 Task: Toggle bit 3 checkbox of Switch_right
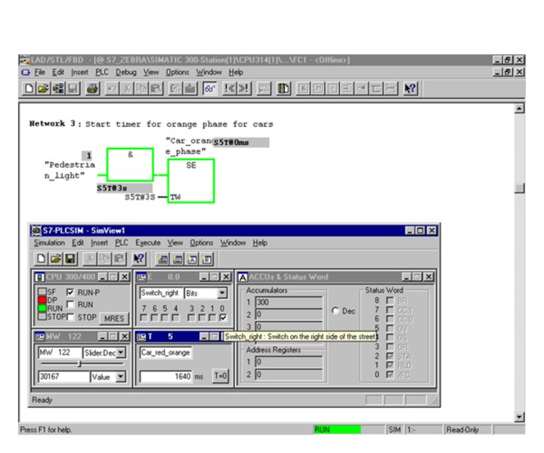pos(191,318)
